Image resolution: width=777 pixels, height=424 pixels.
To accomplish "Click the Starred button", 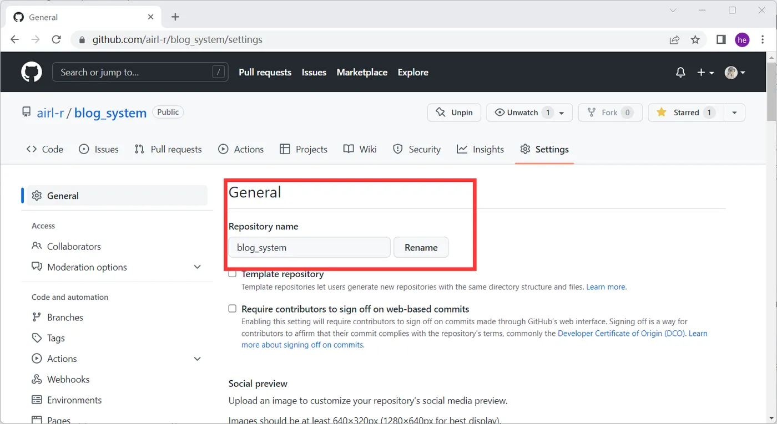I will [686, 113].
